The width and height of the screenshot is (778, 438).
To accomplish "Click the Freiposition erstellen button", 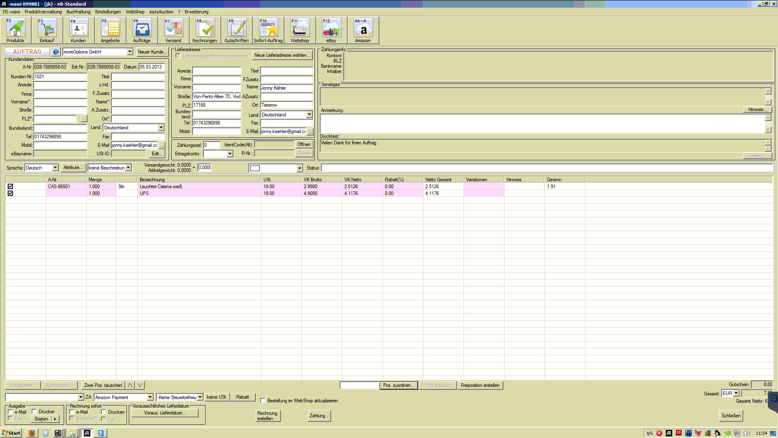I will click(x=480, y=385).
